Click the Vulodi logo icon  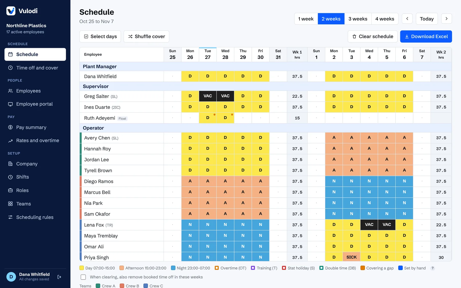(11, 11)
